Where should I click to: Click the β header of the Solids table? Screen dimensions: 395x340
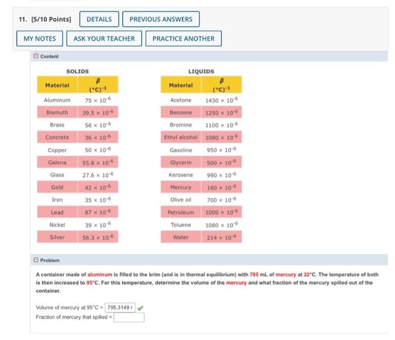pyautogui.click(x=98, y=85)
